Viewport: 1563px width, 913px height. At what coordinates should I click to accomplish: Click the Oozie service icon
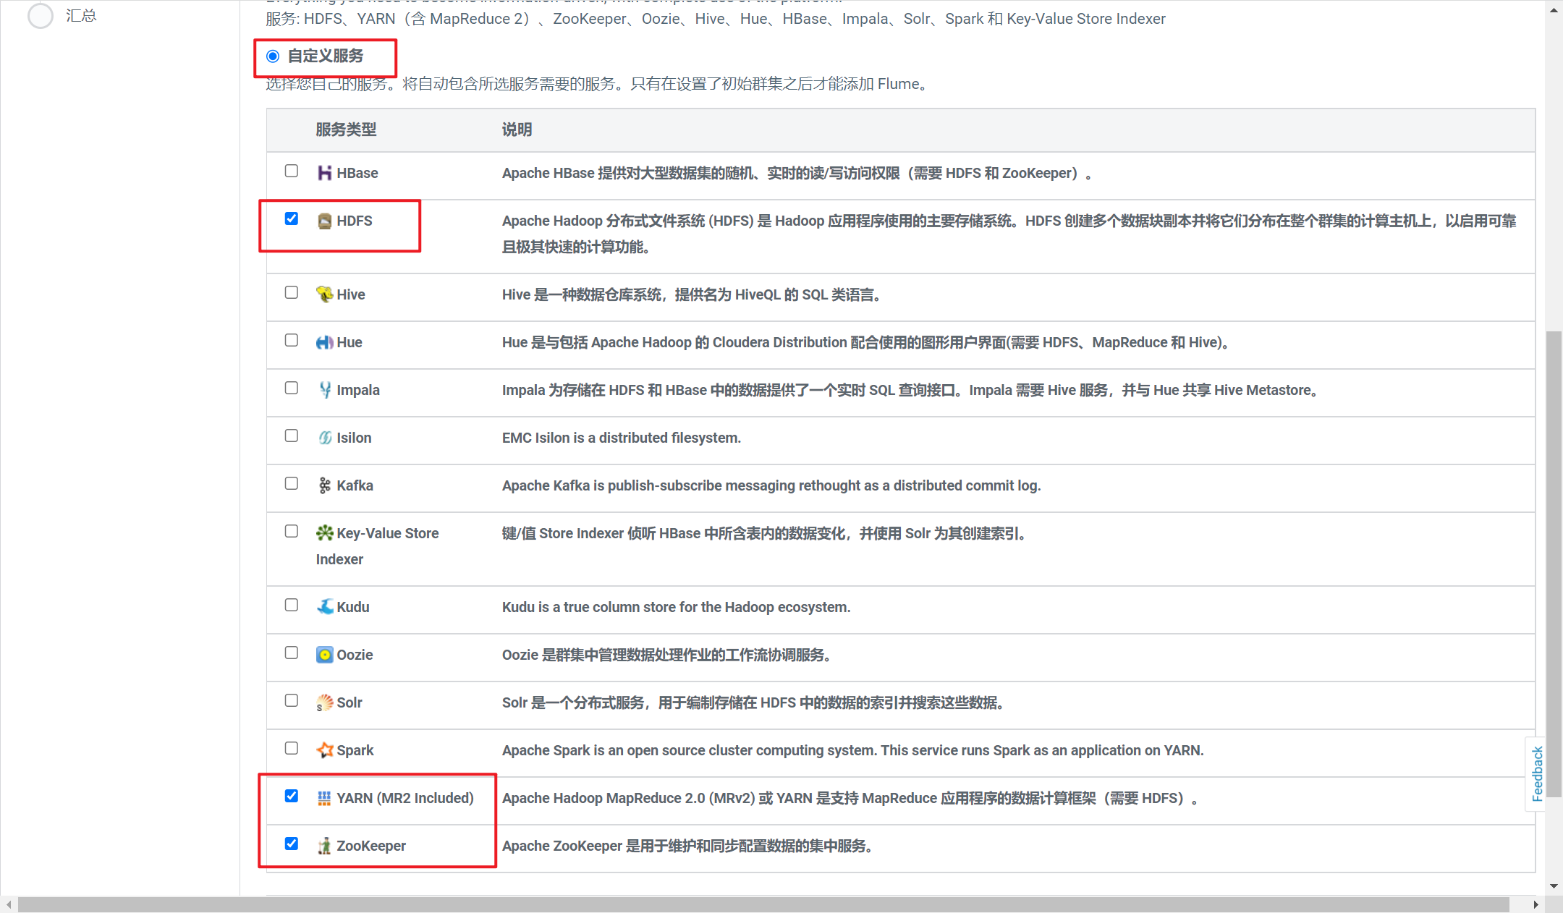pos(325,655)
